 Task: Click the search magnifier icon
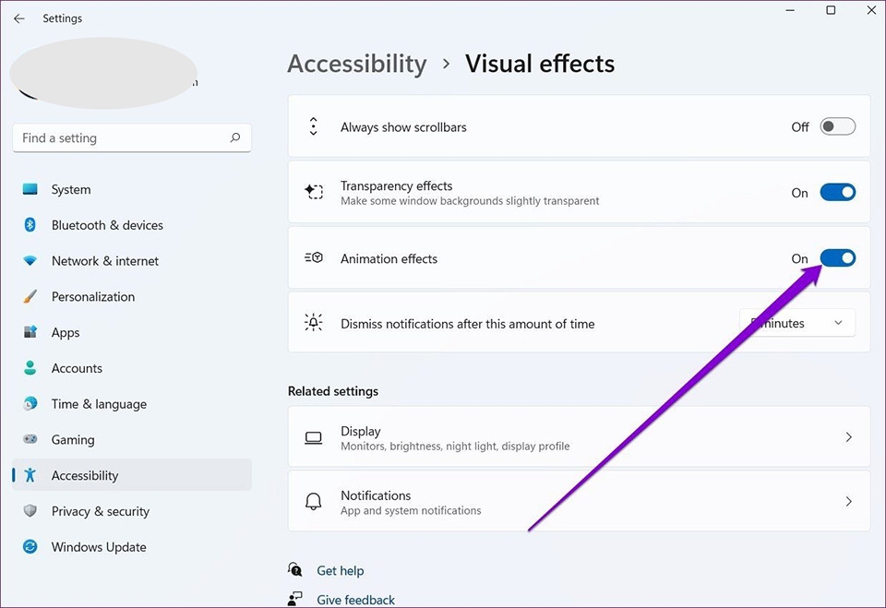click(x=235, y=138)
